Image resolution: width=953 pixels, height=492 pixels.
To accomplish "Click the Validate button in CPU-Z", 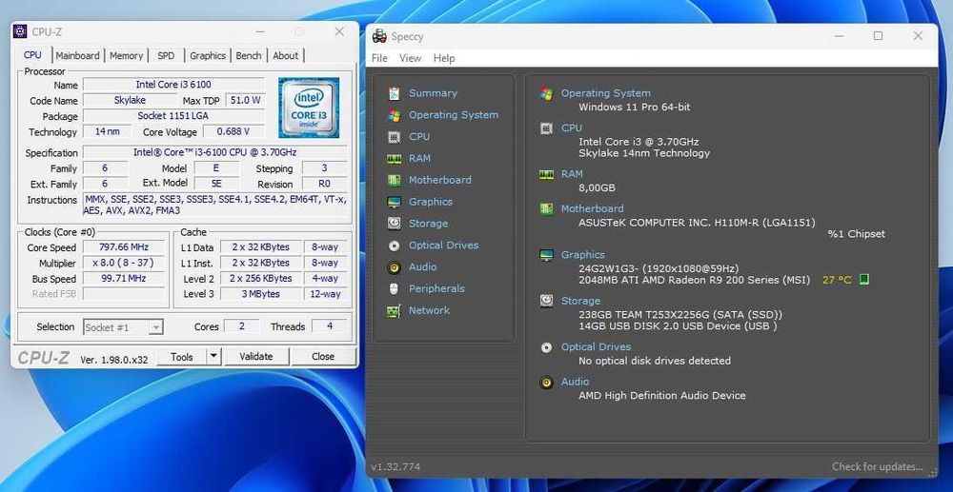I will coord(255,357).
